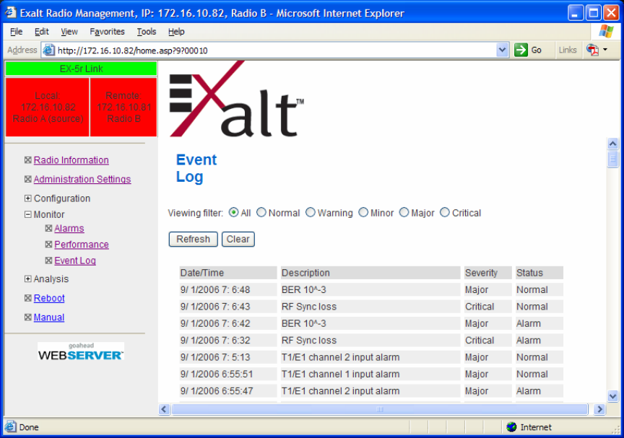Select the Major viewing filter
This screenshot has height=438, width=624.
click(x=404, y=213)
